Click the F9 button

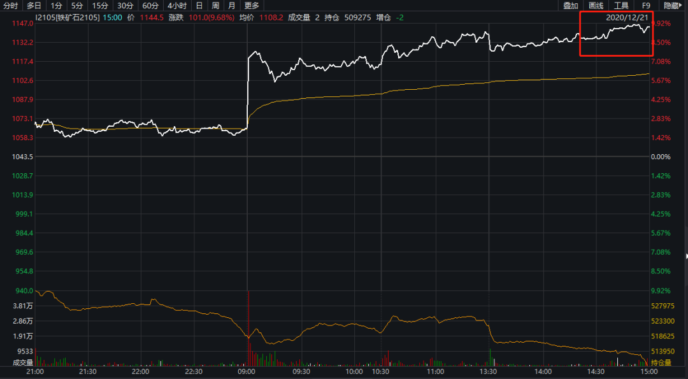click(x=646, y=5)
